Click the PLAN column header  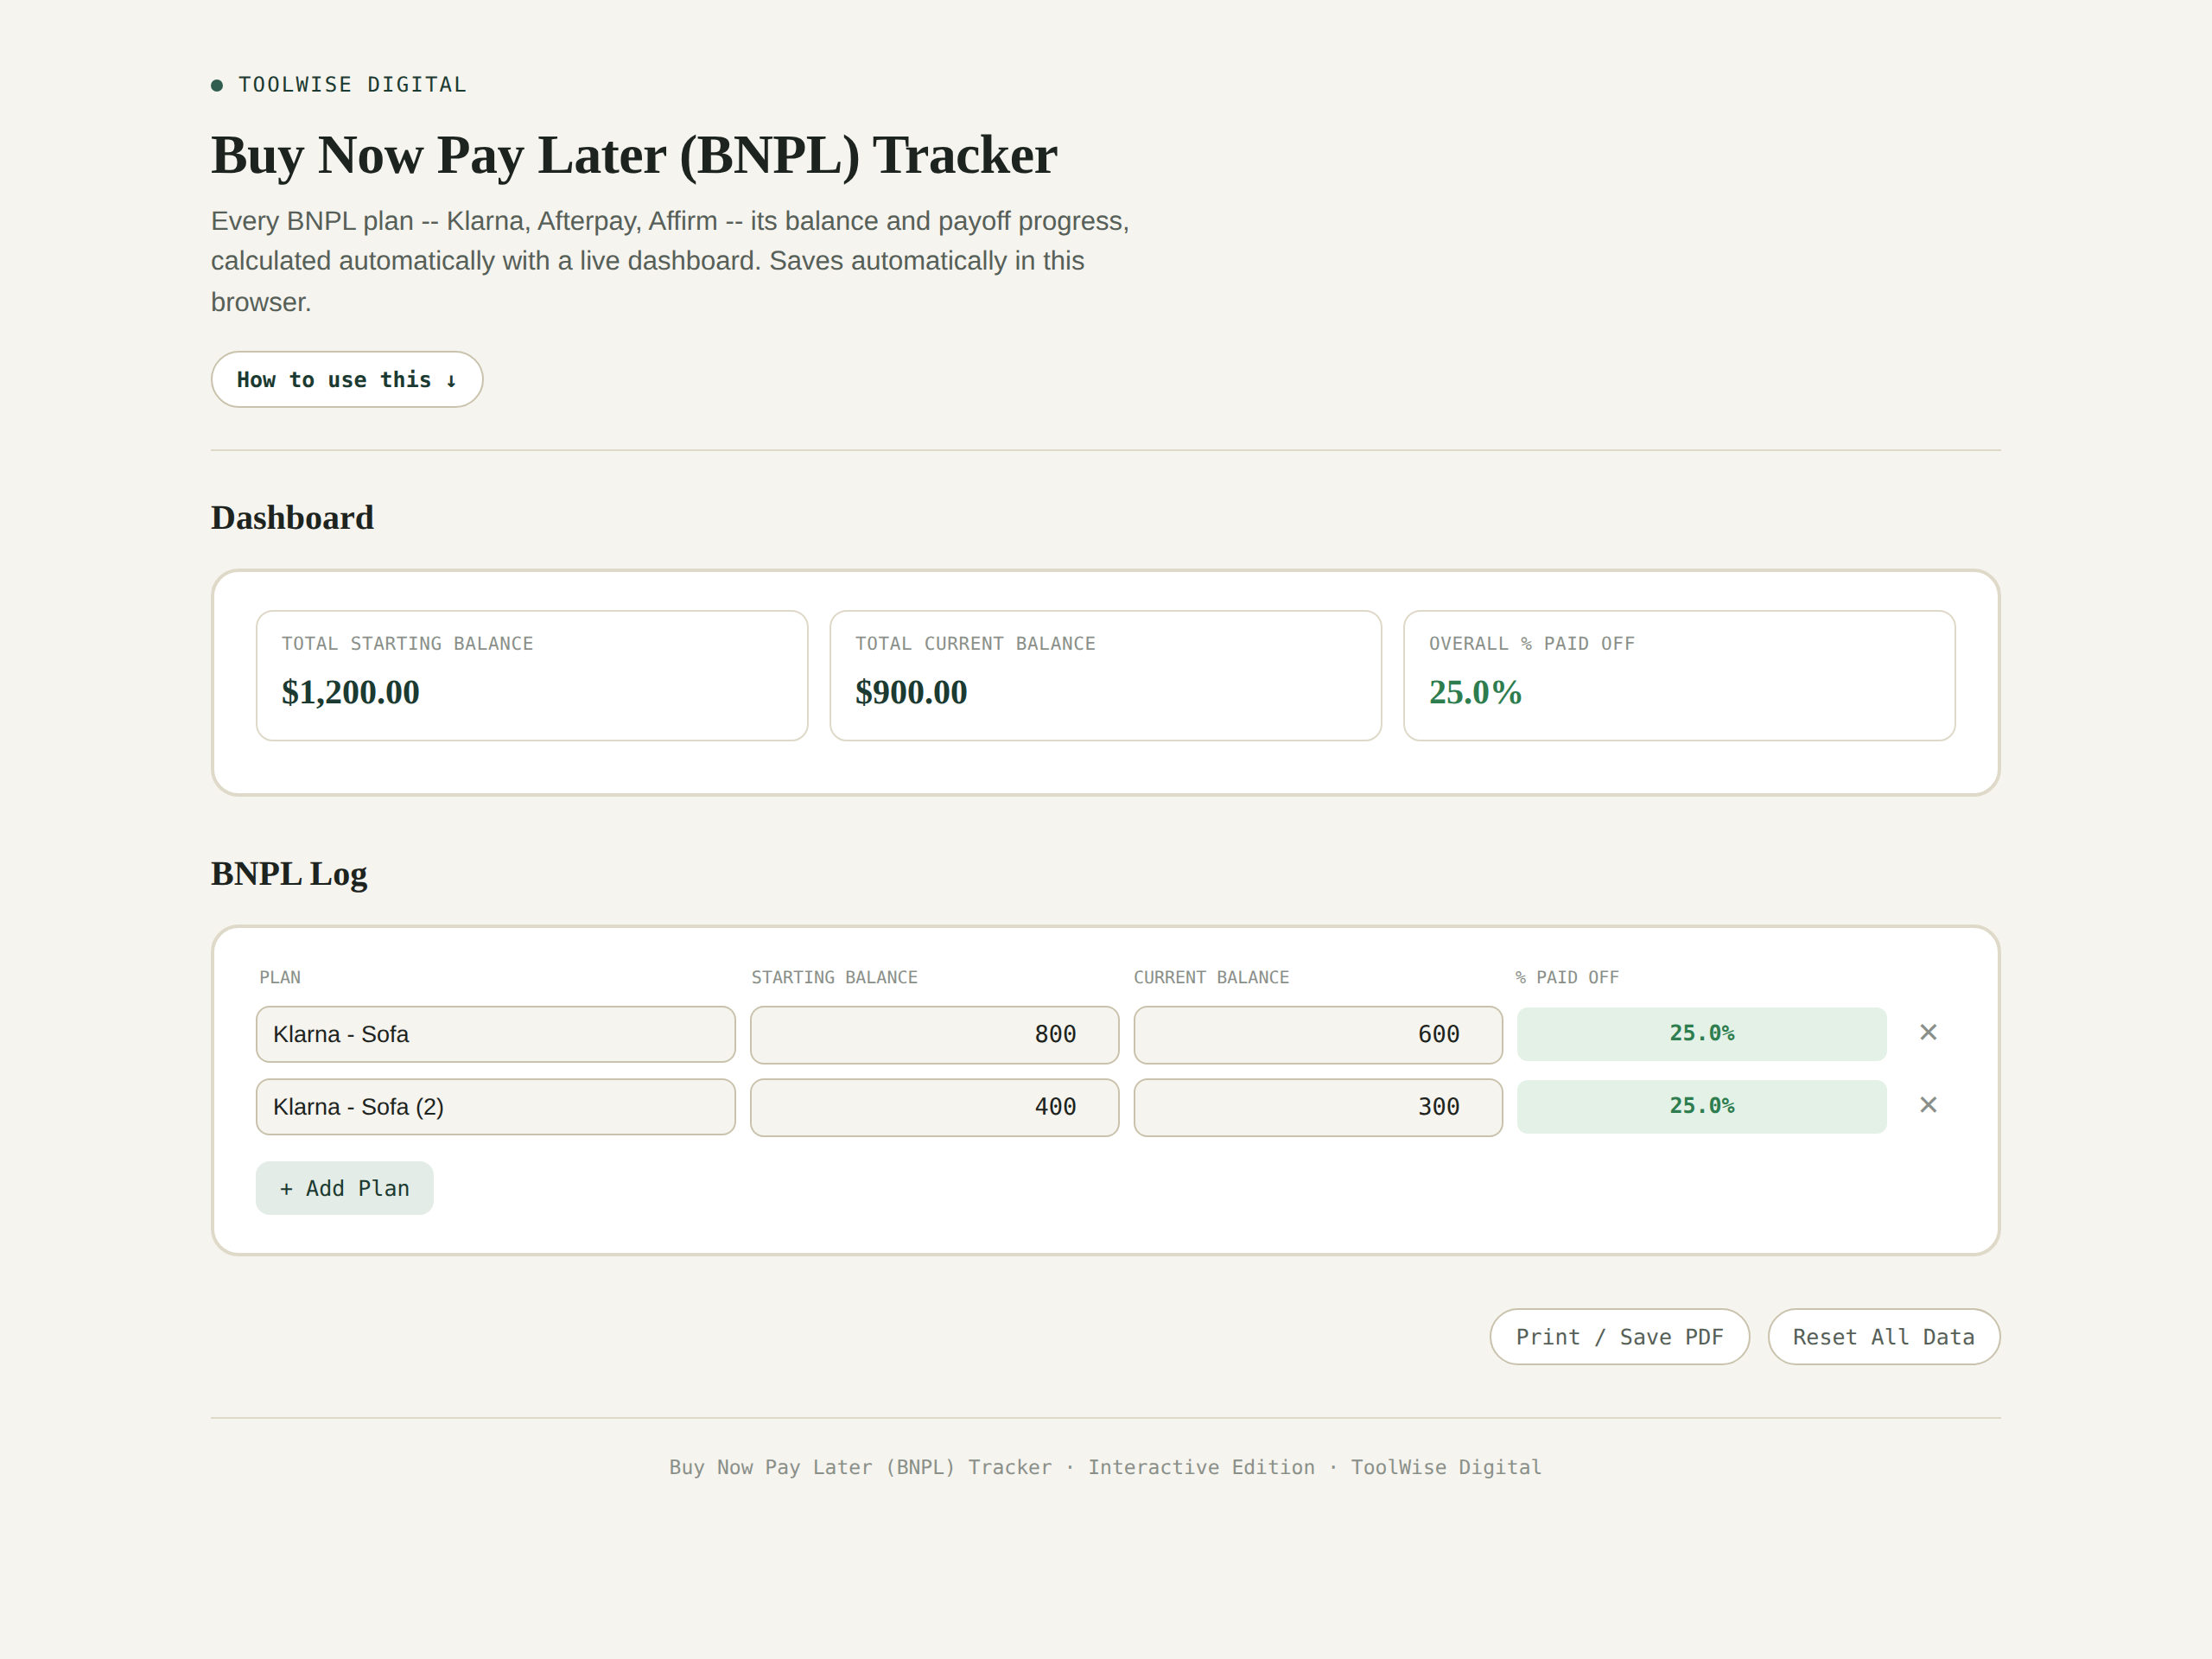280,977
